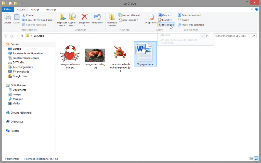Click Aucun to deselect all
The image size is (261, 163).
click(184, 20)
